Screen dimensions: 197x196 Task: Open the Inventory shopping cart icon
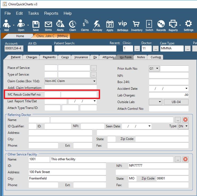tap(137, 26)
